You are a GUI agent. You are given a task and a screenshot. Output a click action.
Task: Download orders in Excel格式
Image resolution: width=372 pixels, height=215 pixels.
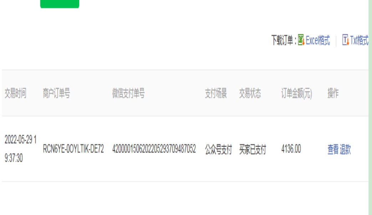(x=318, y=40)
